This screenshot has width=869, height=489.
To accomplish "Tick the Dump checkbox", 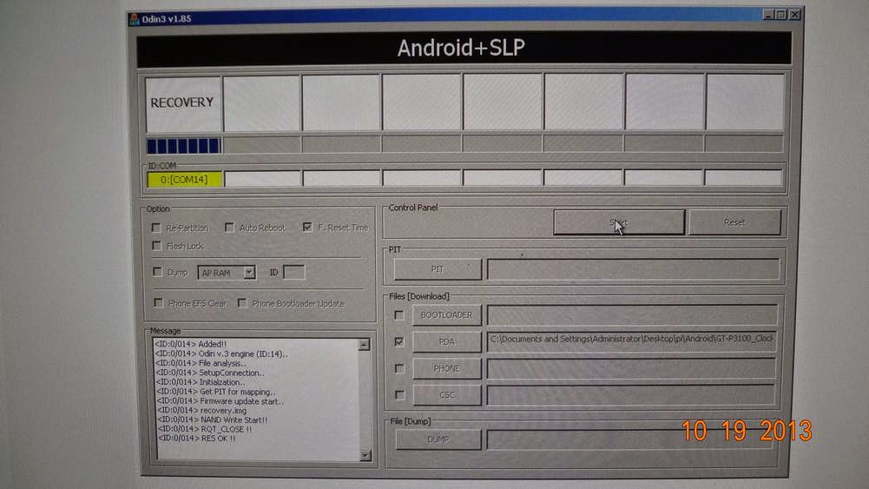I will coord(157,272).
